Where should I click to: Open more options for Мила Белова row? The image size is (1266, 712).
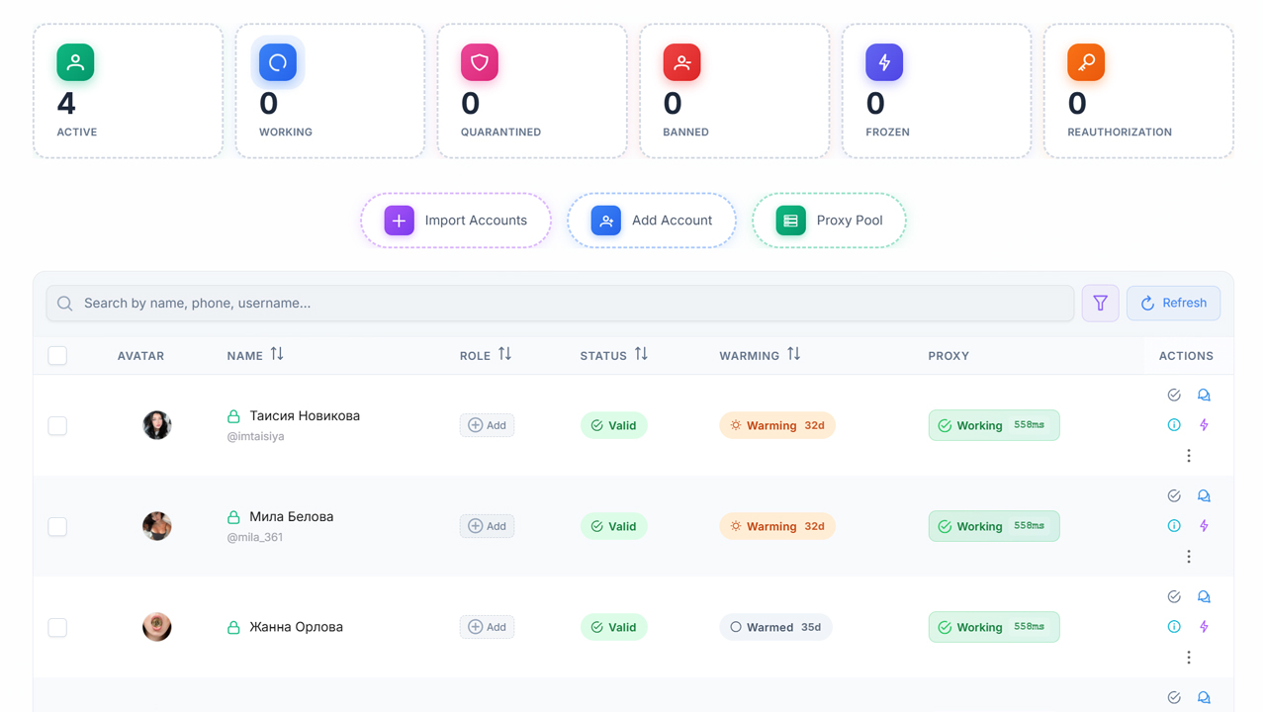click(x=1189, y=557)
